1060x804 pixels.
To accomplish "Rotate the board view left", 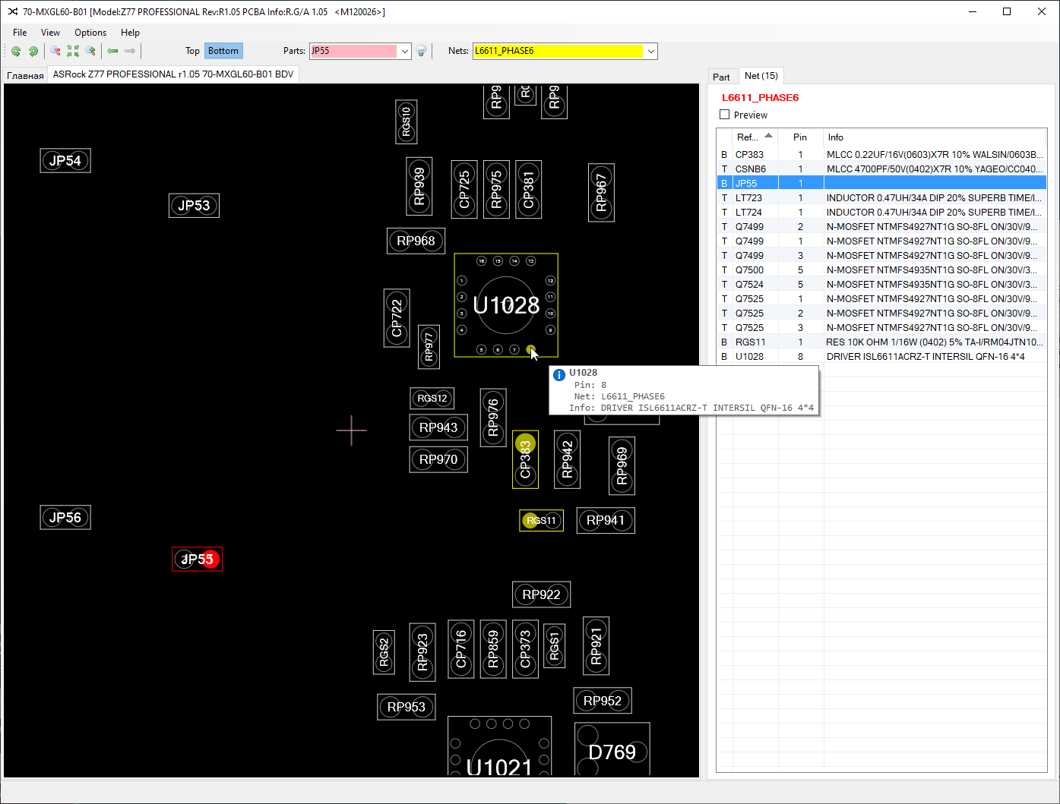I will [16, 51].
